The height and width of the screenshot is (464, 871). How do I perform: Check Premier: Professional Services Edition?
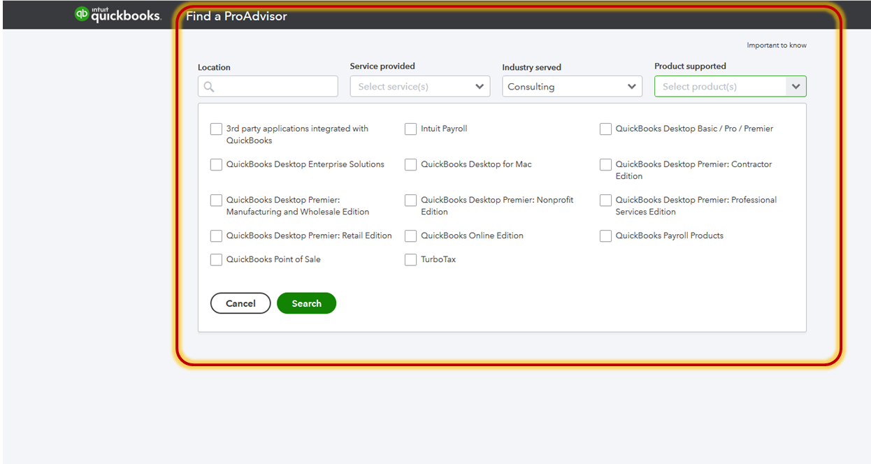pos(606,201)
